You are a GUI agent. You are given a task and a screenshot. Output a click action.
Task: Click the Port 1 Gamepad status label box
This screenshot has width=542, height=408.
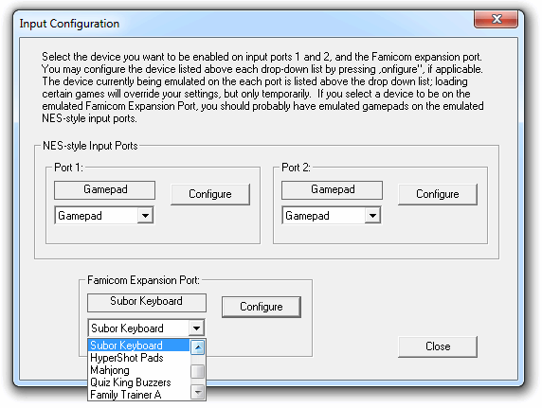(105, 189)
